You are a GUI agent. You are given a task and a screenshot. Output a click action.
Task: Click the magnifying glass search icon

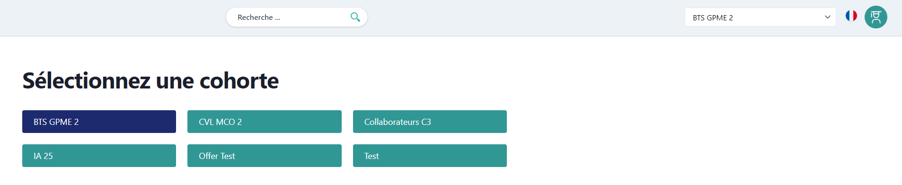click(355, 17)
